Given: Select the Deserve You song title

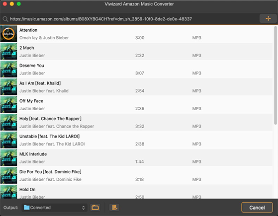Looking at the screenshot, I should point(31,66).
